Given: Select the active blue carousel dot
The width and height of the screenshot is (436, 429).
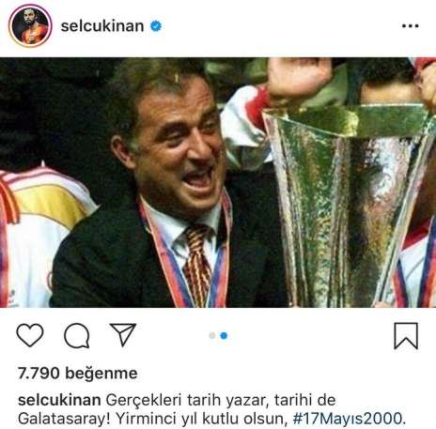Looking at the screenshot, I should coord(224,335).
